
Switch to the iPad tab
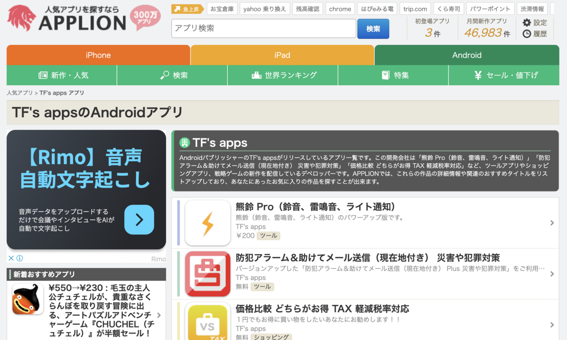click(282, 55)
